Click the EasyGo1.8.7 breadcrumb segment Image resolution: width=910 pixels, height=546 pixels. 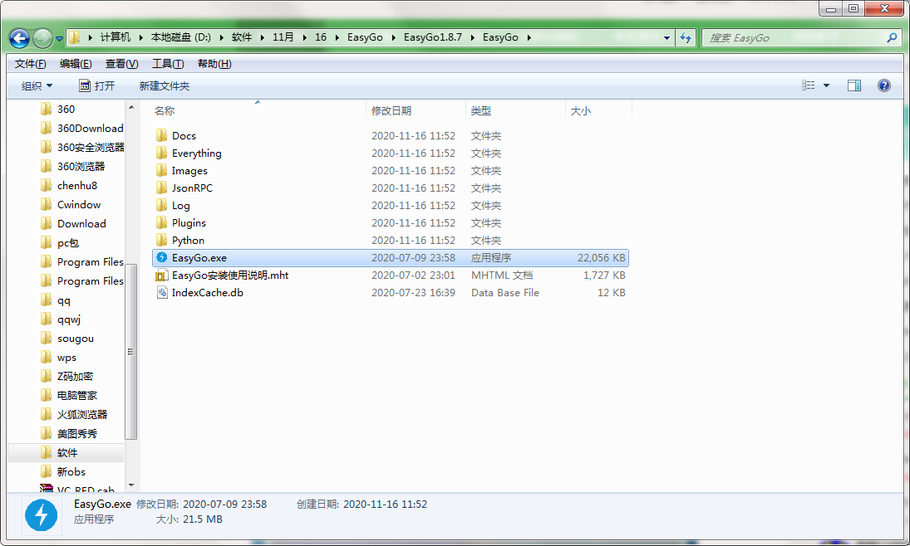433,37
